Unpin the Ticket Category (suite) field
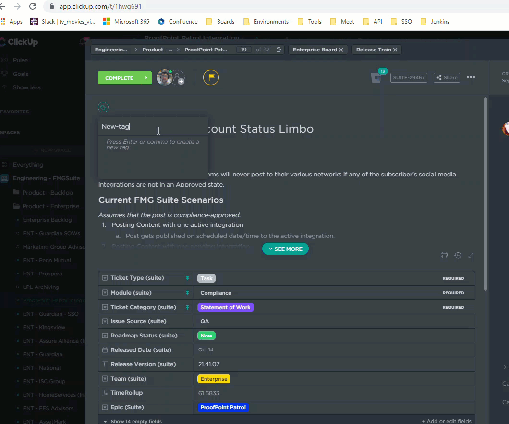The width and height of the screenshot is (509, 424). [x=187, y=307]
